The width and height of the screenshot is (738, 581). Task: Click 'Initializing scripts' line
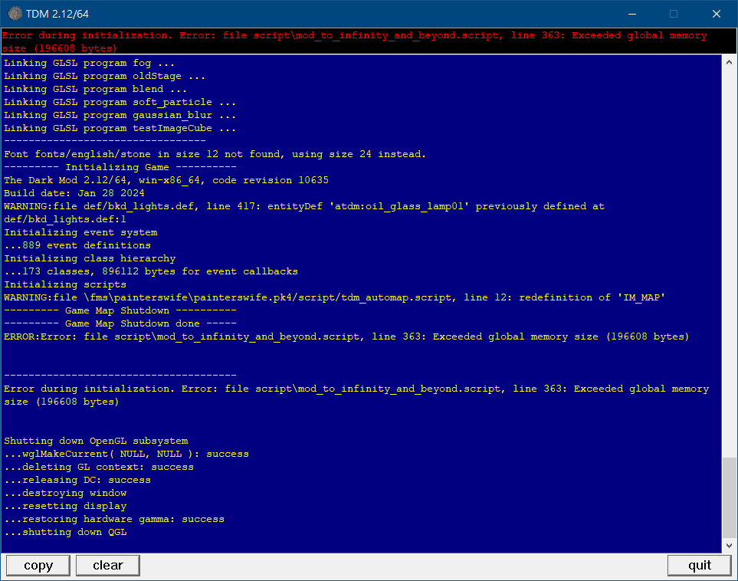(65, 285)
